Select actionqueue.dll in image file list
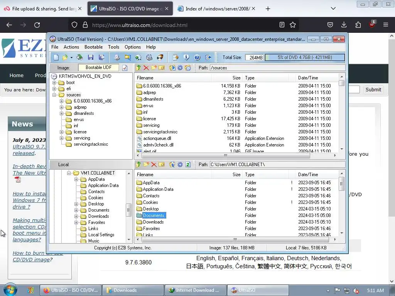This screenshot has height=296, width=395. [x=157, y=138]
